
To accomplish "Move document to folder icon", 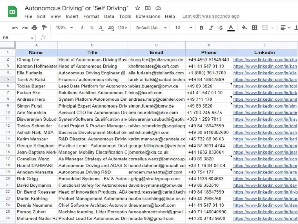I will pyautogui.click(x=148, y=8).
